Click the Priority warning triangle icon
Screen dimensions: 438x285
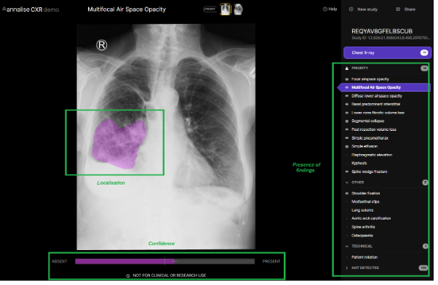[346, 68]
